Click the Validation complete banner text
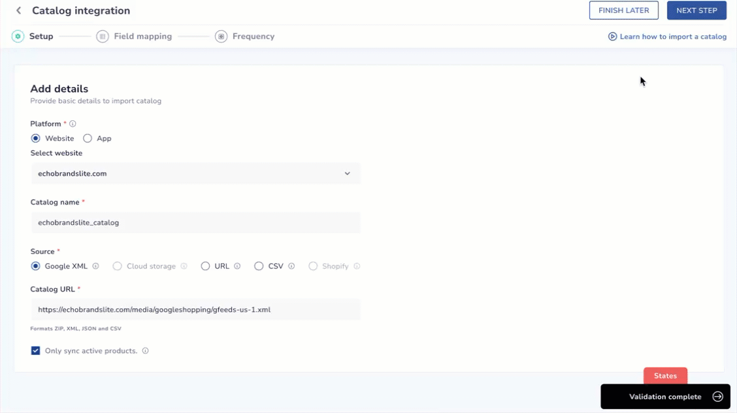 click(665, 397)
